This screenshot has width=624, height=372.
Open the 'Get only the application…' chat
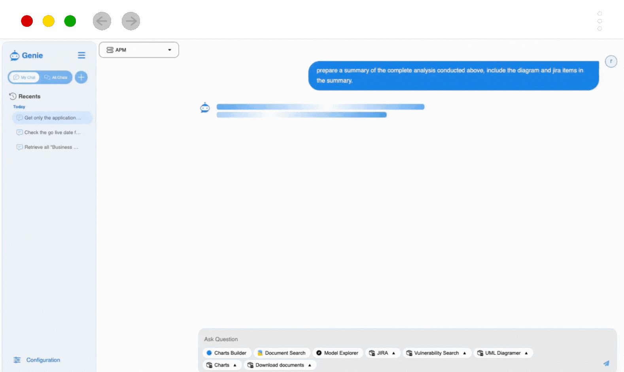point(52,118)
